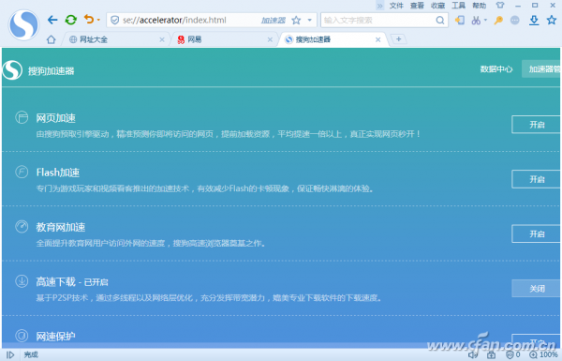Toggle sidebar icon in status bar
This screenshot has width=562, height=361.
point(10,354)
